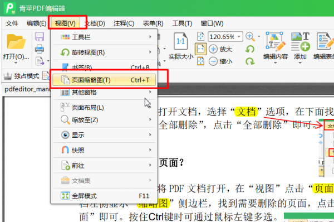Open the 快照 submenu
The image size is (334, 222).
point(105,150)
